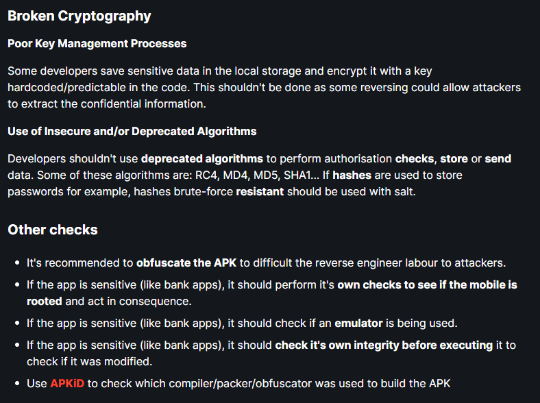The width and height of the screenshot is (540, 403).
Task: Click the bold 'obfuscate the APK' phrase
Action: [x=186, y=262]
